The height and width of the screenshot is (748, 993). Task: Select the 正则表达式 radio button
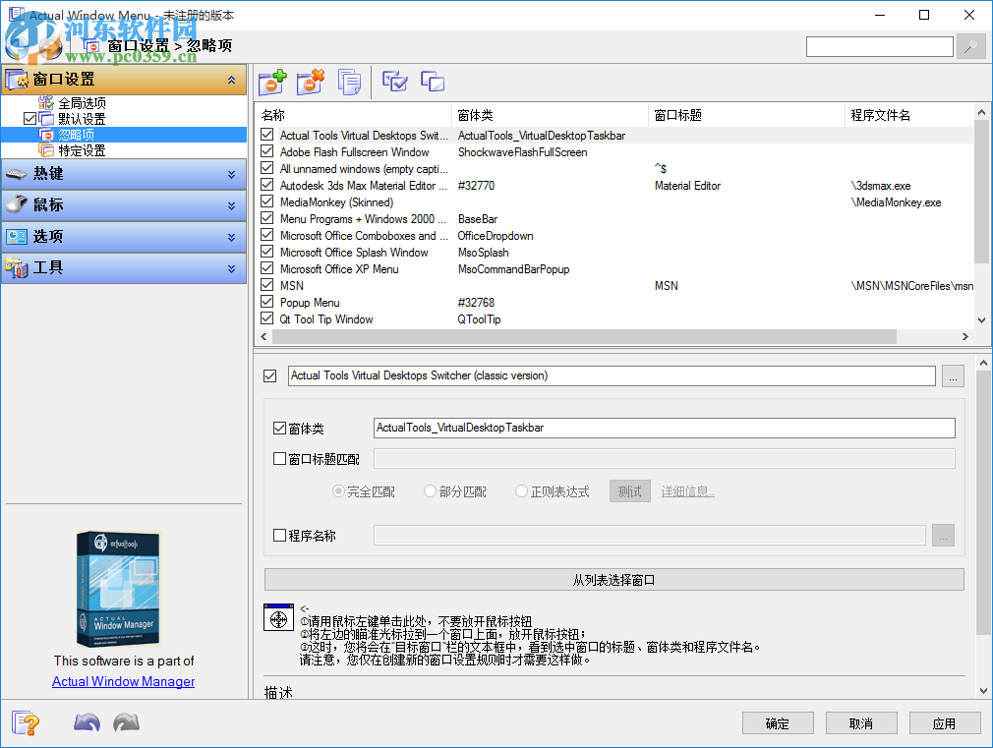522,491
